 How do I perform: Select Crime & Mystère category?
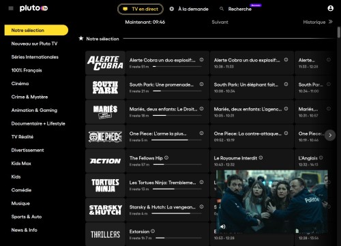pos(29,97)
